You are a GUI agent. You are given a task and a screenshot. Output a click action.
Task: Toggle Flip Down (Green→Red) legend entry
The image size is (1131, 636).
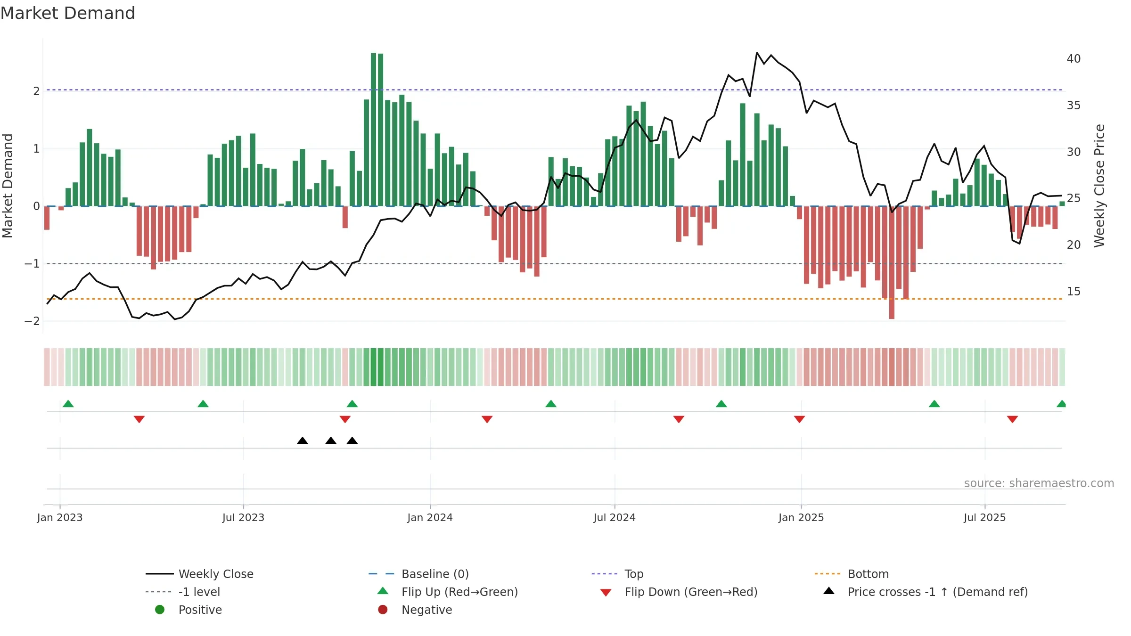tap(679, 592)
